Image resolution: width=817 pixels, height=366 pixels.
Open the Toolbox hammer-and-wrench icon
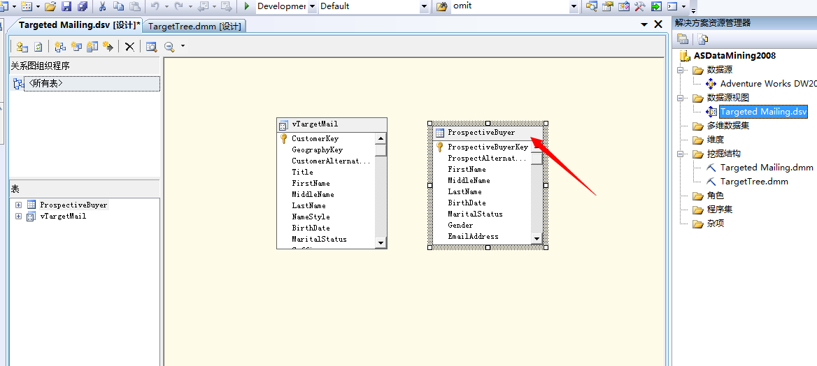[x=640, y=6]
